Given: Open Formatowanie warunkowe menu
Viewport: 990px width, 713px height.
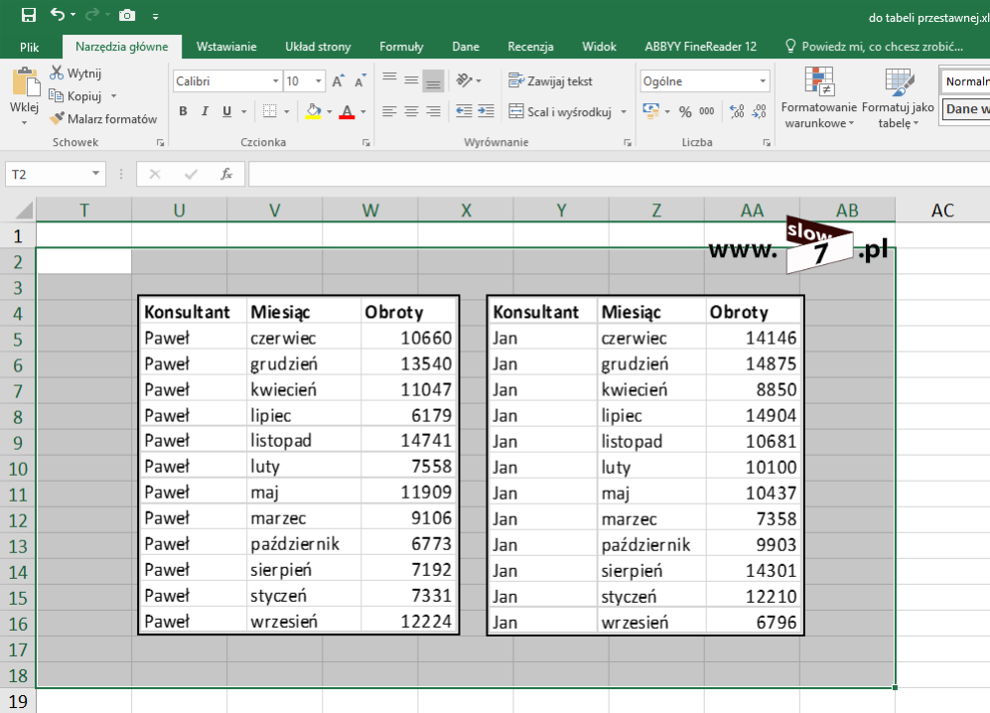Looking at the screenshot, I should point(819,98).
